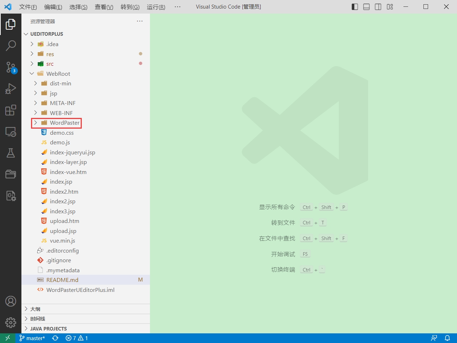
Task: Open Source Control with 3 changes
Action: point(11,67)
